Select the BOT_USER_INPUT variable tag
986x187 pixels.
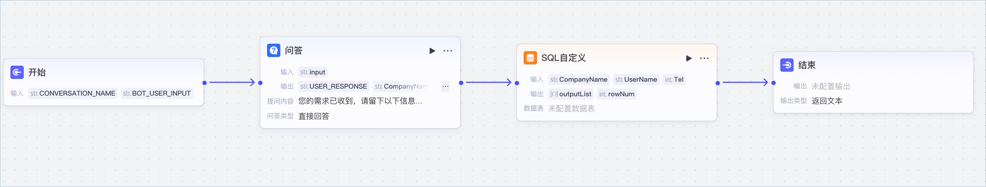point(157,93)
